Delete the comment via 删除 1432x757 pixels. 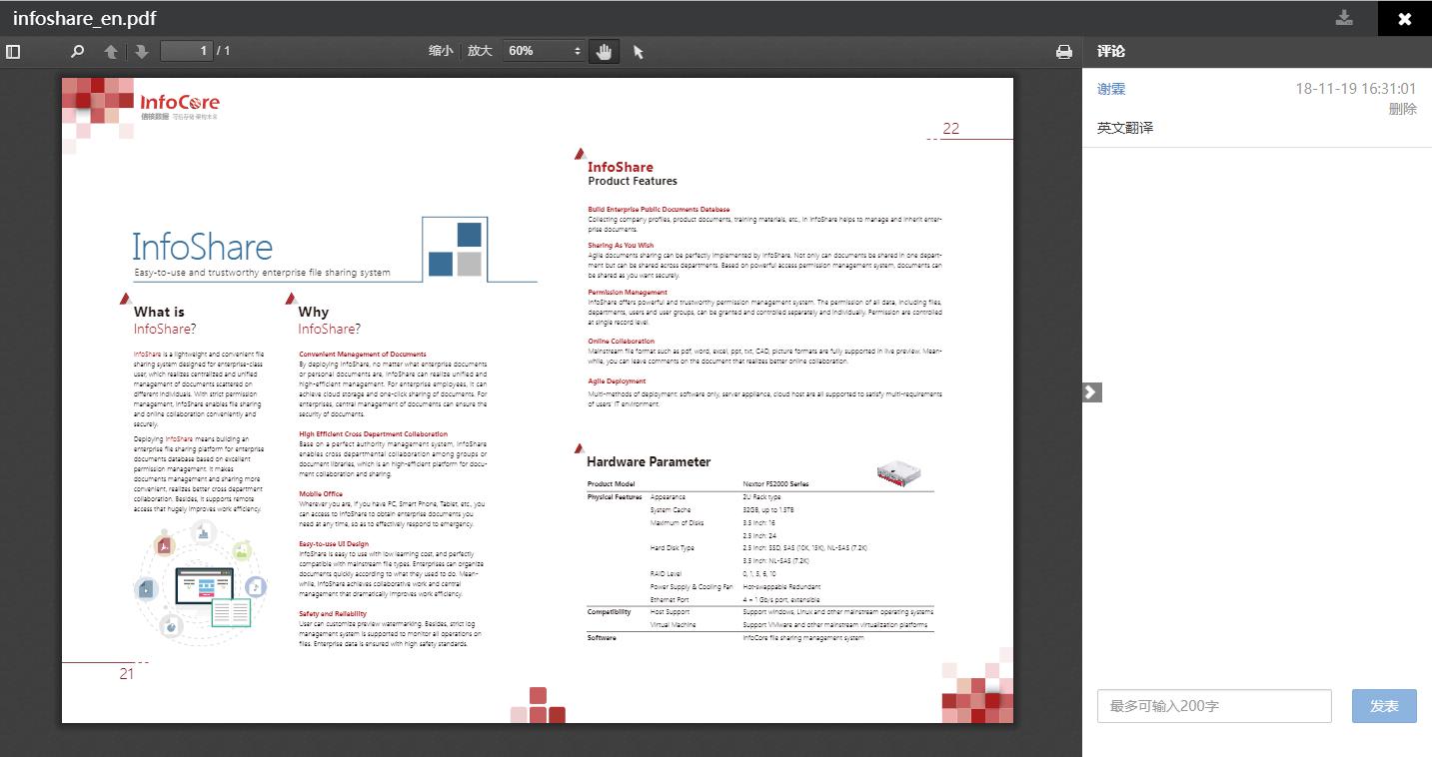coord(1403,109)
